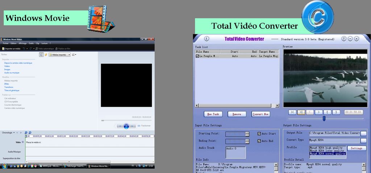Screen dimensions: 371x173
Task: Click the MDW.pub taskbar button
Action: pyautogui.click(x=50, y=166)
